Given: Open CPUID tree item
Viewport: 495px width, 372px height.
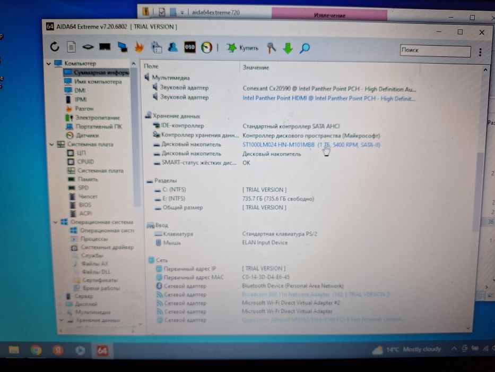Looking at the screenshot, I should (81, 162).
